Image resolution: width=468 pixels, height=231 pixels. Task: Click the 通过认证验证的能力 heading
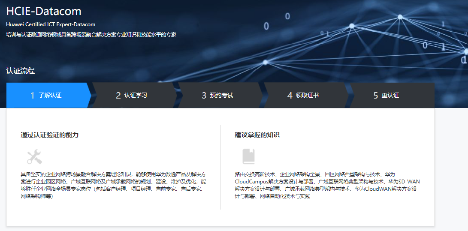point(50,135)
